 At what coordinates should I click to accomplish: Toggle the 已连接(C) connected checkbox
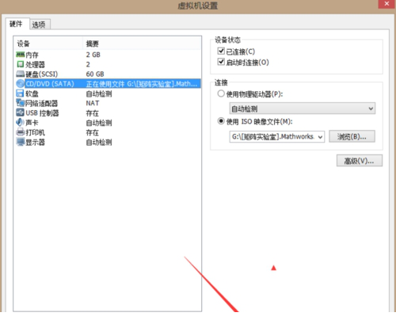221,51
